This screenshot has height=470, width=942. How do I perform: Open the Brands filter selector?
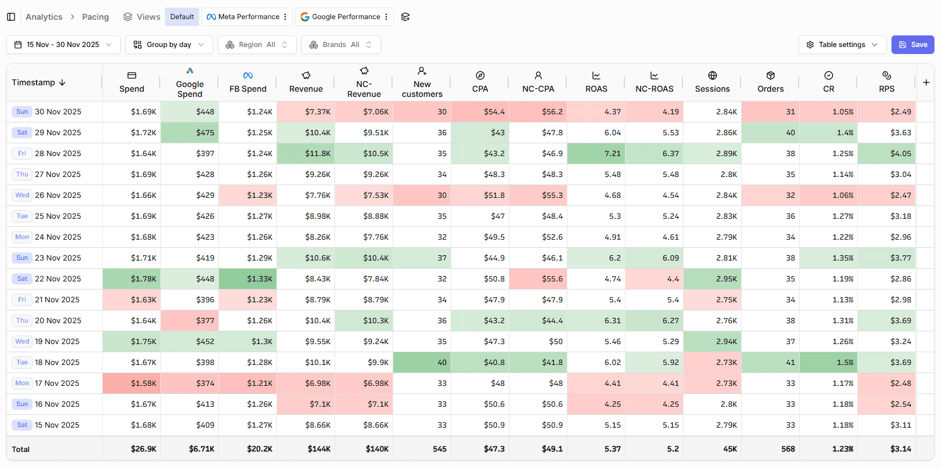click(x=341, y=45)
